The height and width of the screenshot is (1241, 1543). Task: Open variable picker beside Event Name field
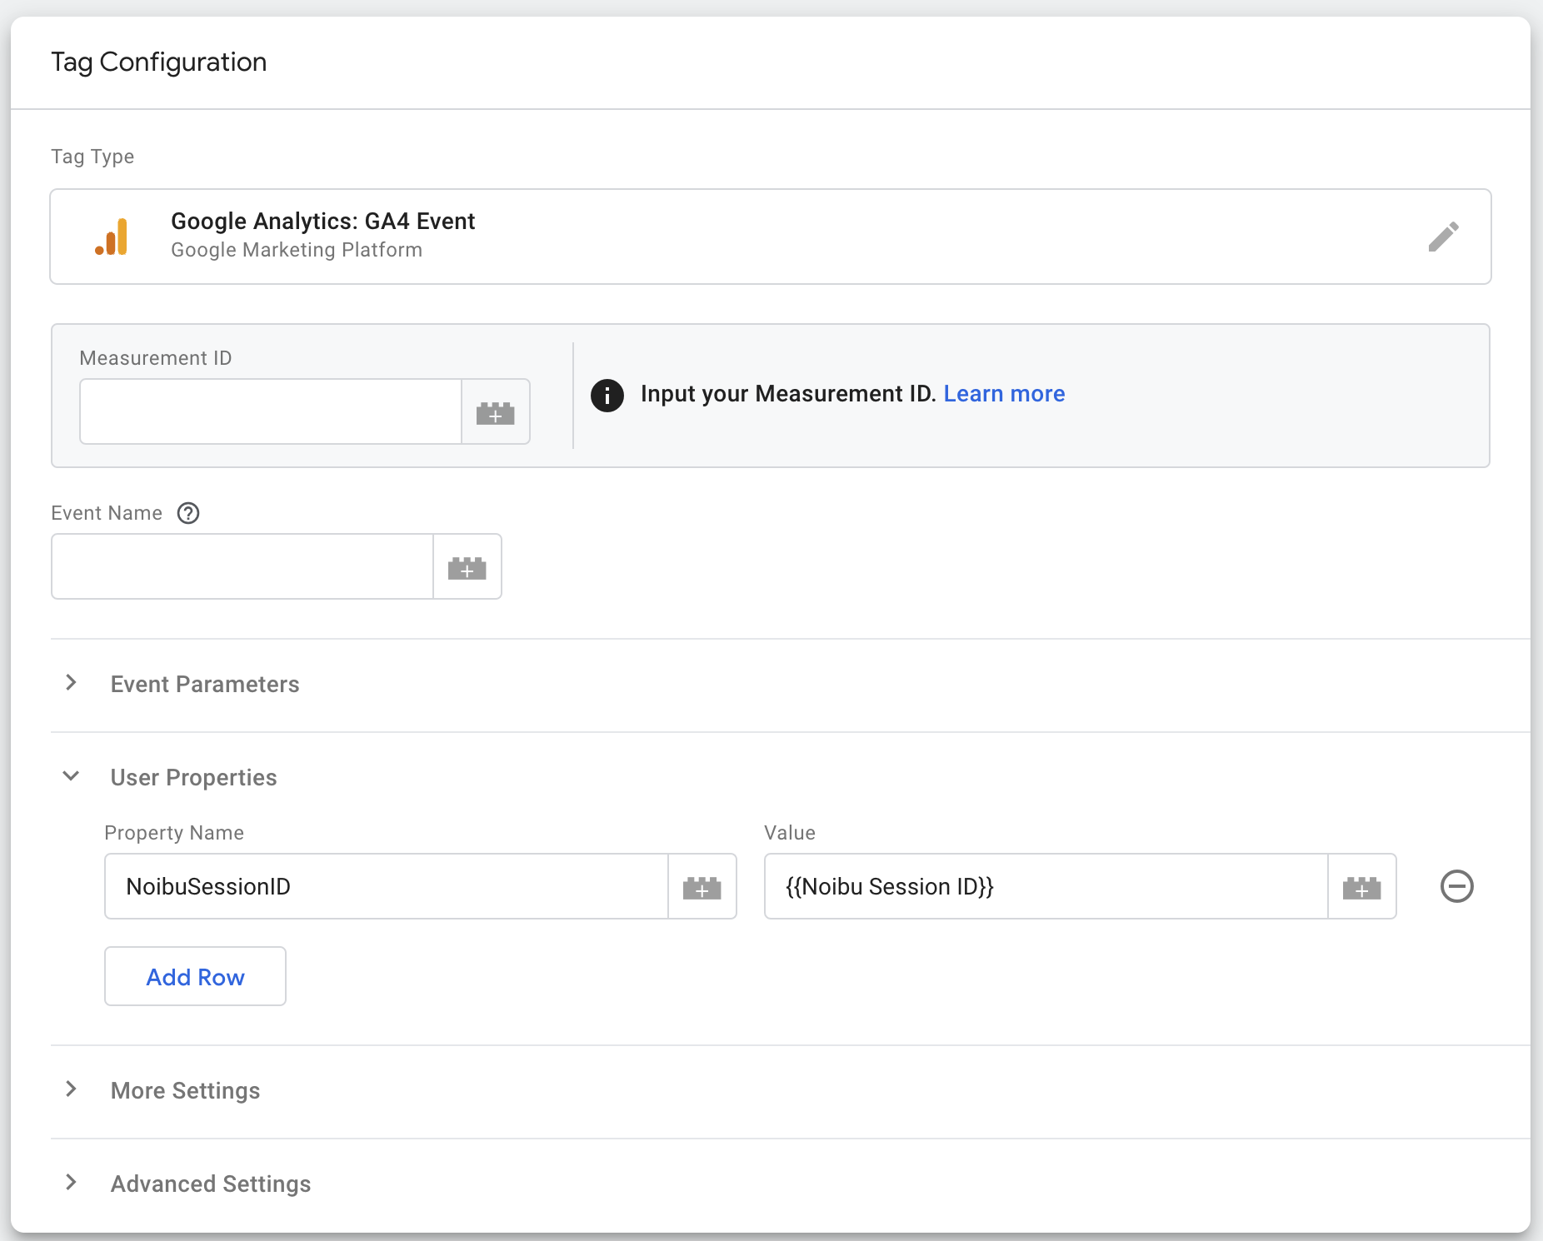[467, 567]
